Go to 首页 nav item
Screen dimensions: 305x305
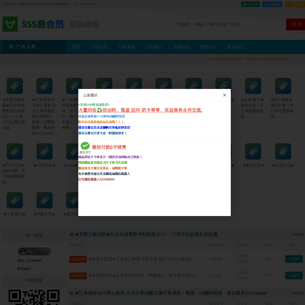coord(76,47)
